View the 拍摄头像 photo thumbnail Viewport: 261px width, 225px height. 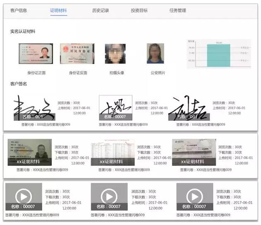click(115, 54)
